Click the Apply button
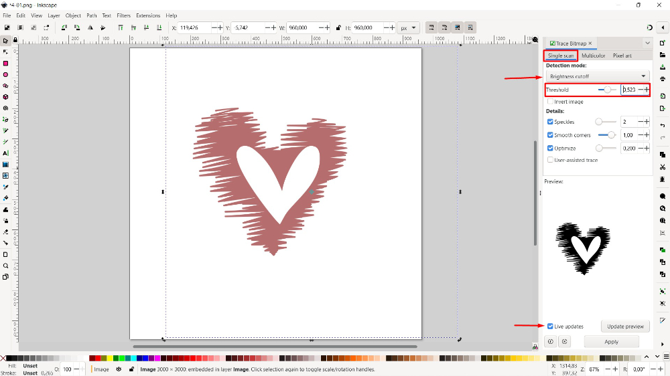 pos(611,342)
